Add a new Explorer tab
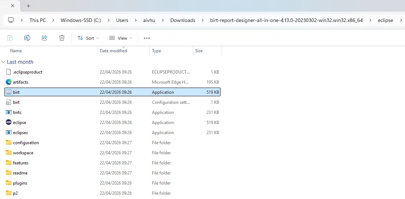Image resolution: width=405 pixels, height=199 pixels. (29, 6)
